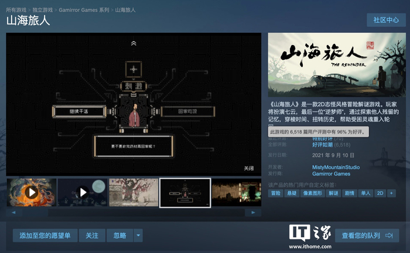
Task: Click the 忽略 button
Action: (119, 235)
